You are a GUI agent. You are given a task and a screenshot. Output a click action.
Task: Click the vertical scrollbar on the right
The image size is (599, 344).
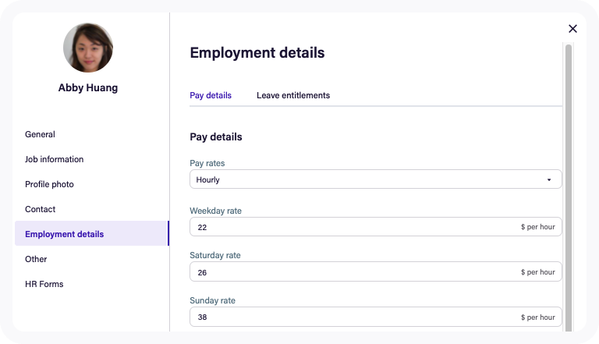[x=569, y=187]
